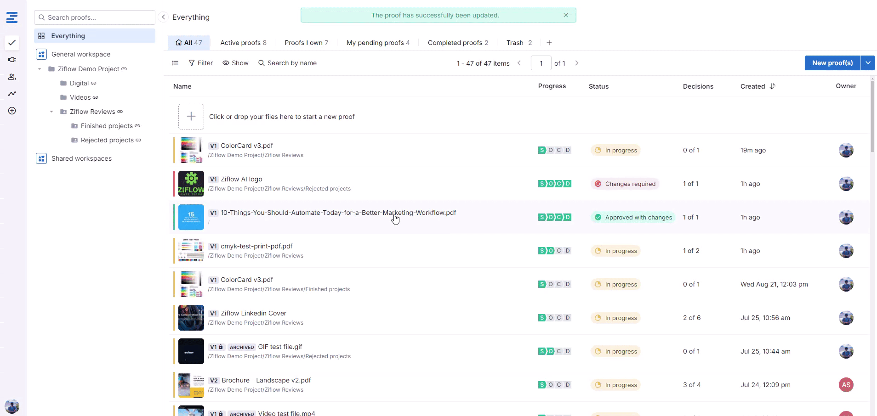The width and height of the screenshot is (877, 416).
Task: Open Rejected projects folder
Action: tap(107, 140)
